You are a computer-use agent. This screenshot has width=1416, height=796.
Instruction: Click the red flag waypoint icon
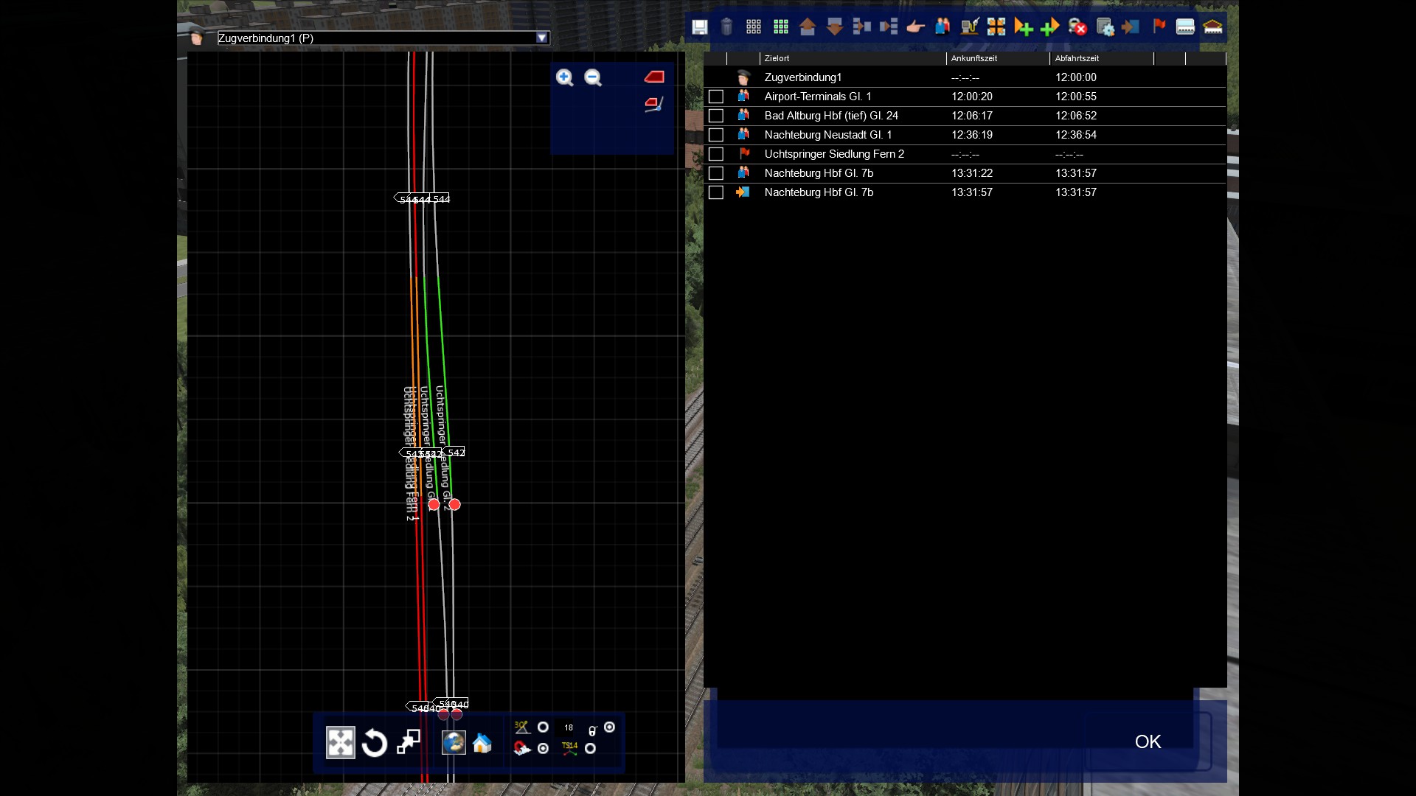(1159, 27)
